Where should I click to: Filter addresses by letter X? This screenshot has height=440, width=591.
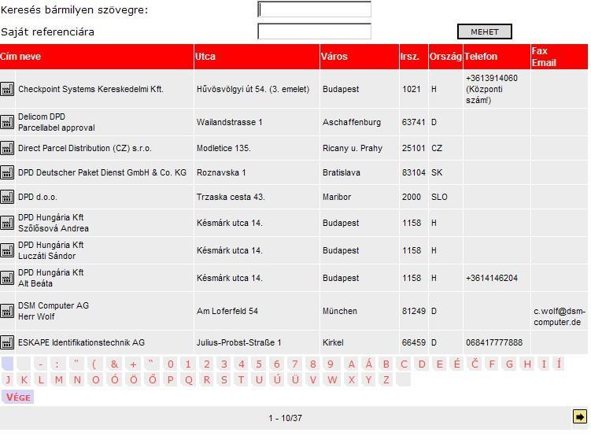click(x=351, y=380)
